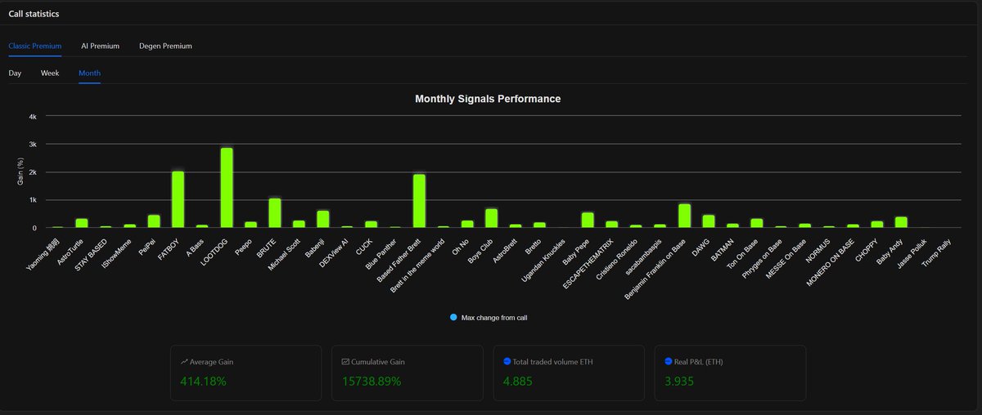Click the Oh No bar in the chart

467,224
